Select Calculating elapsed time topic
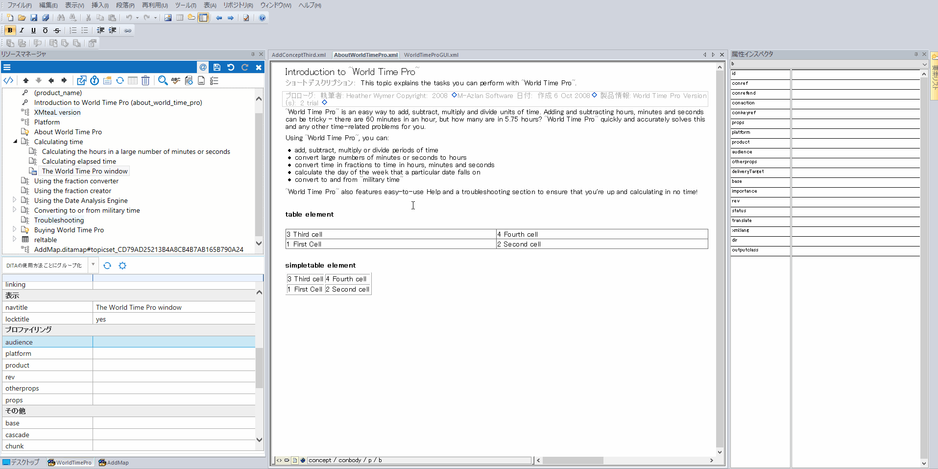This screenshot has height=469, width=938. click(x=79, y=161)
